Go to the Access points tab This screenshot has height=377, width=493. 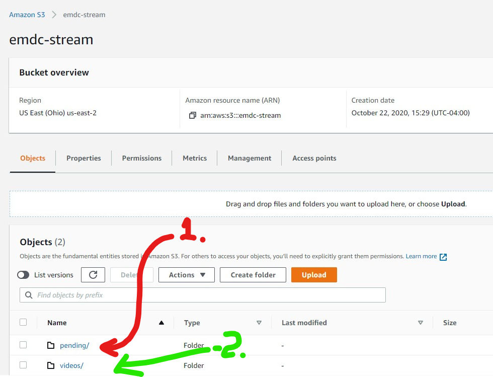[x=314, y=158]
